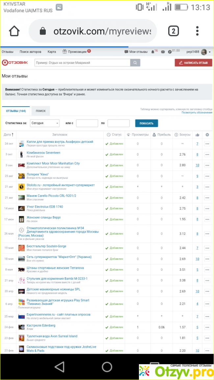Click the site search input field

point(82,63)
